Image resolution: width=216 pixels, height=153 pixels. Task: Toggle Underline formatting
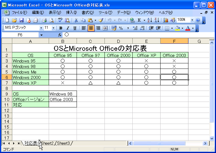[x=75, y=28]
